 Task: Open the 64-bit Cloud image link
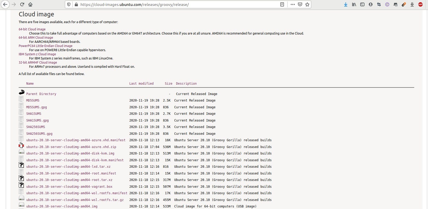pos(32,29)
